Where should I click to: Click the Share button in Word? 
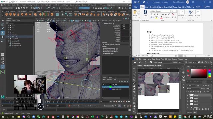coord(207,7)
